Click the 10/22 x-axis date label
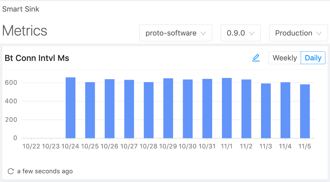Screen dimensions: 330x182 pyautogui.click(x=31, y=146)
